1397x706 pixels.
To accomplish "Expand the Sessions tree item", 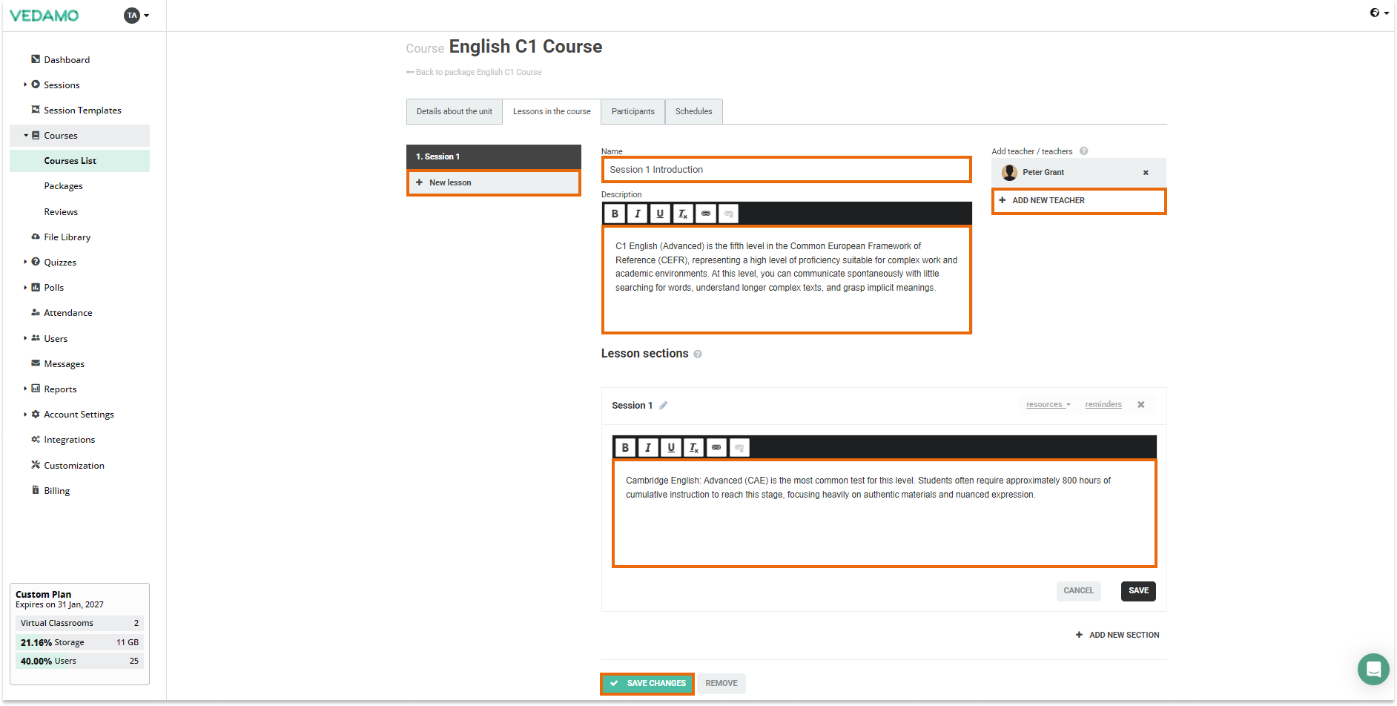I will (x=25, y=85).
